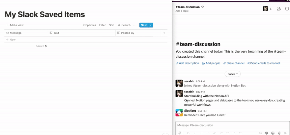Apply blockquote formatting in composer
This screenshot has height=135, width=290.
click(x=234, y=133)
